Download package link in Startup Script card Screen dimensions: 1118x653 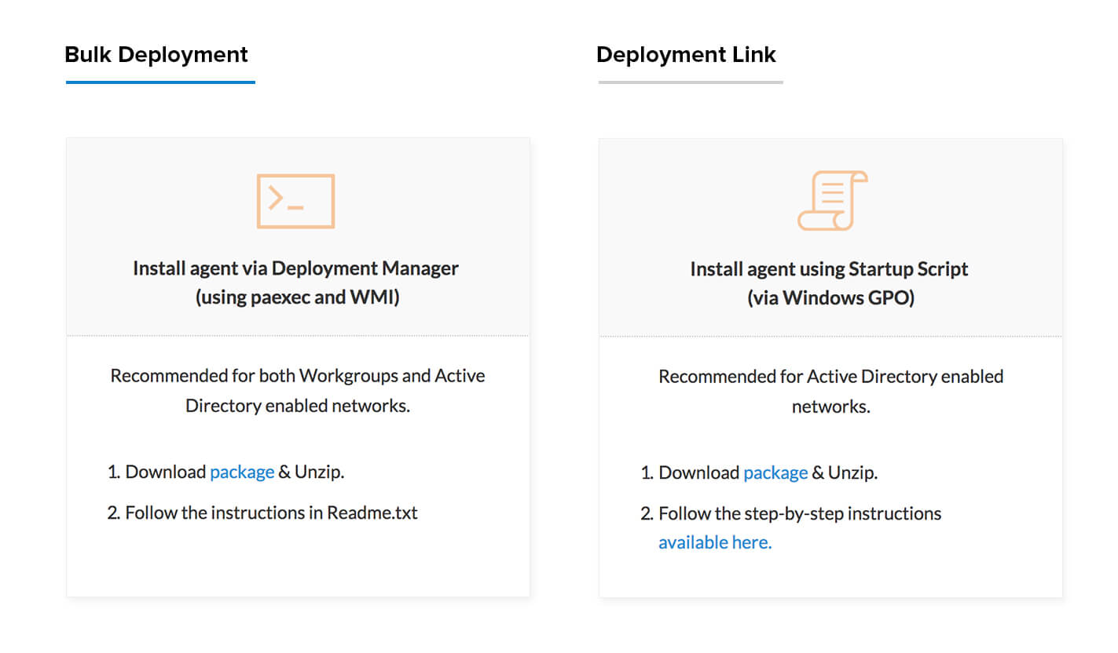point(775,472)
